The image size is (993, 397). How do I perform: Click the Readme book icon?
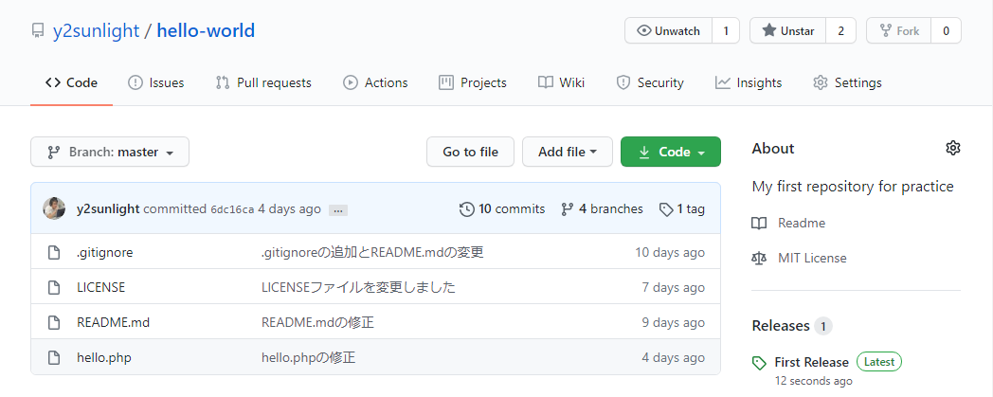click(759, 223)
